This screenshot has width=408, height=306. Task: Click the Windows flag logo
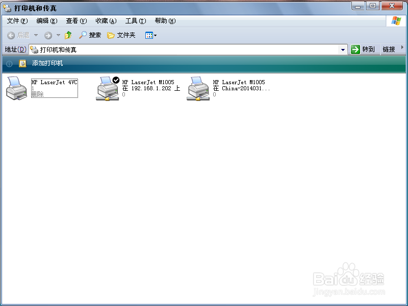(x=396, y=21)
